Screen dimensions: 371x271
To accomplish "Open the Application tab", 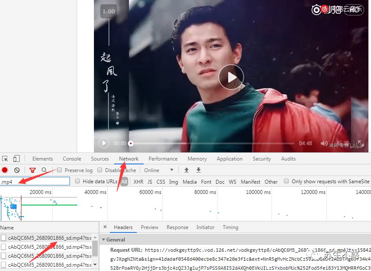I will pos(229,159).
